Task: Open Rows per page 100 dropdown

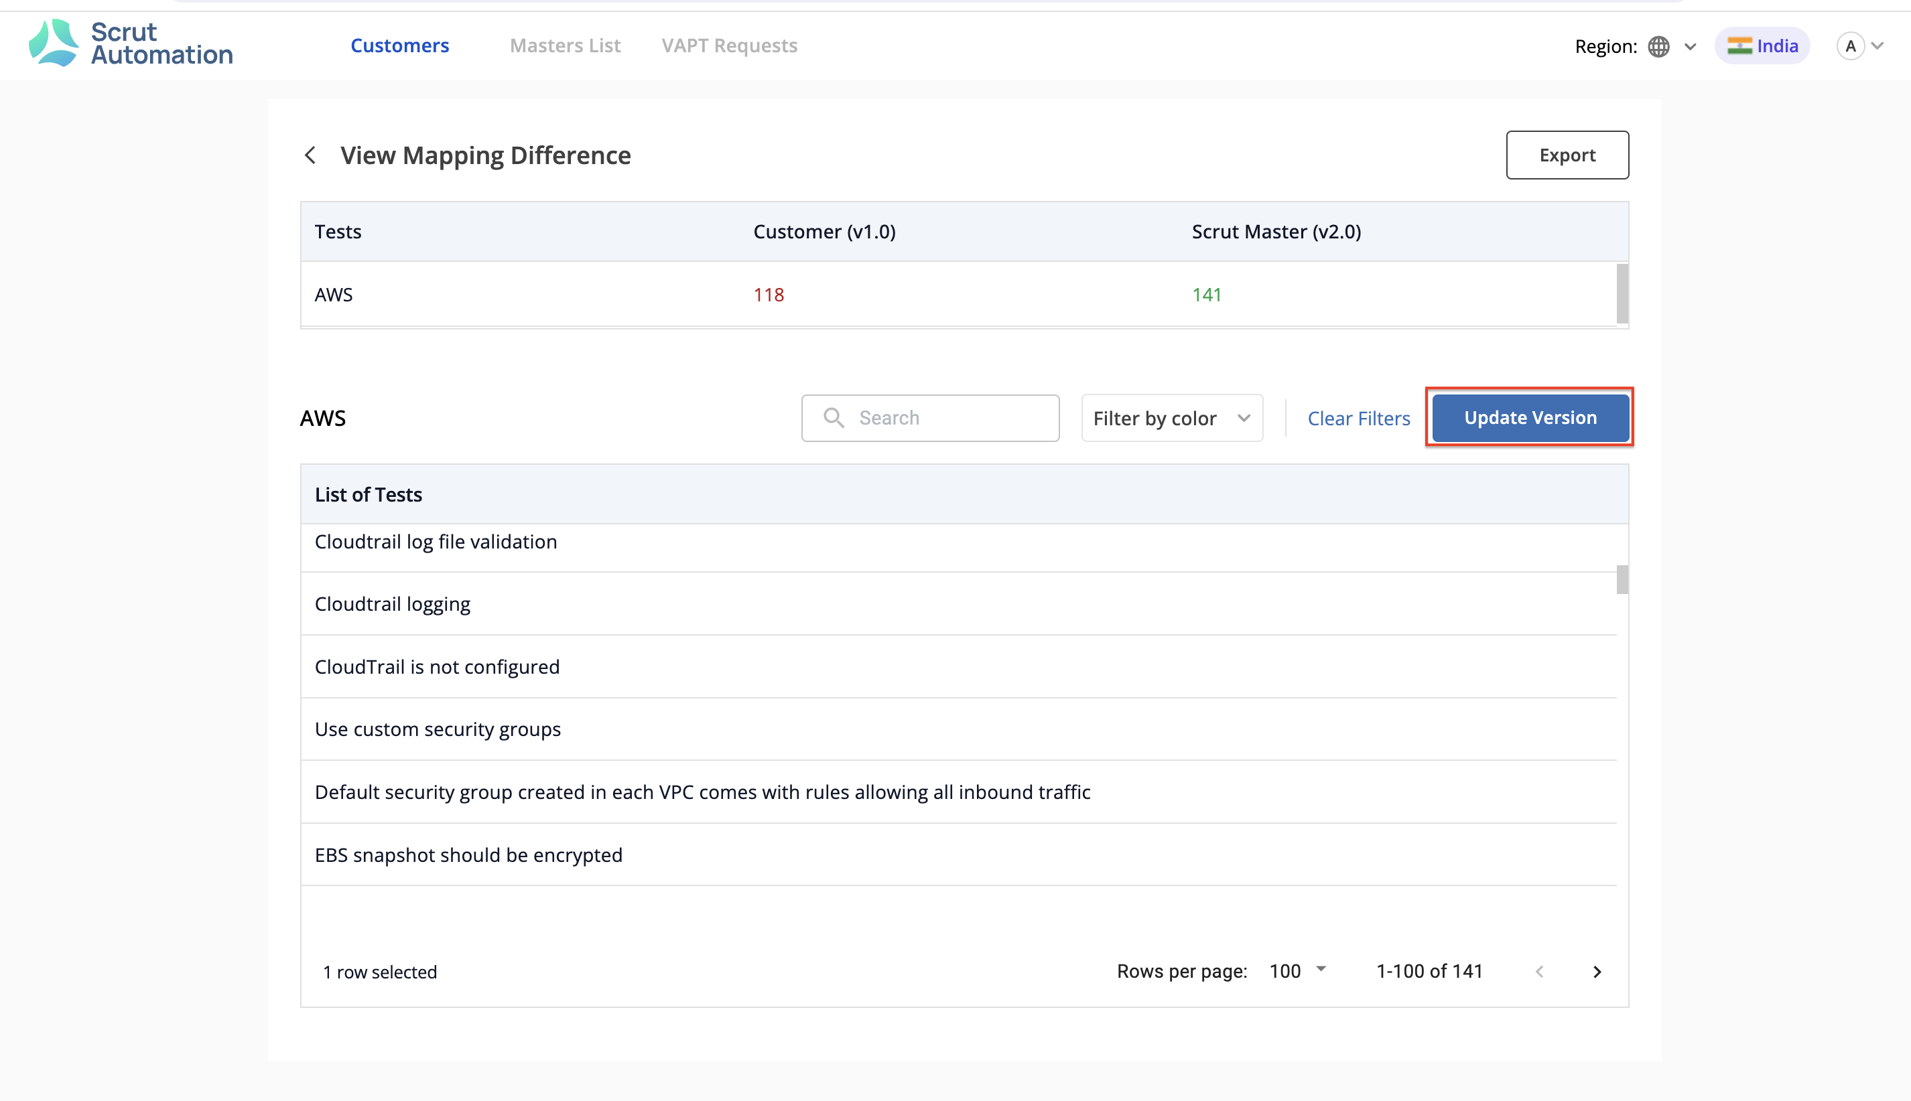Action: click(1297, 971)
